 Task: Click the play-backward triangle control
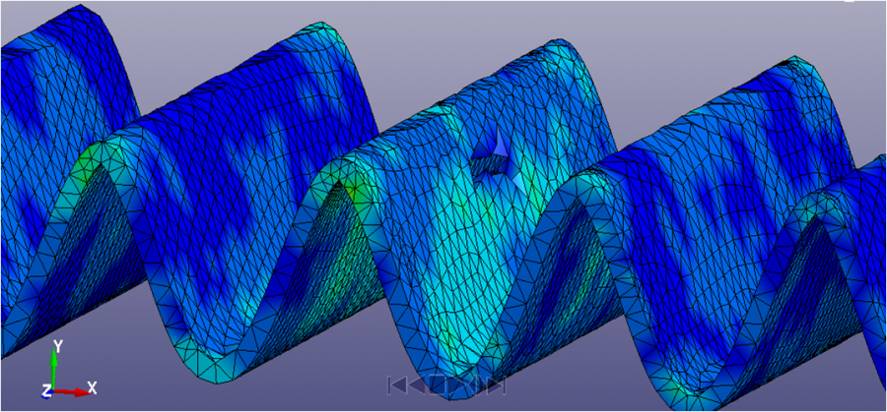[417, 385]
